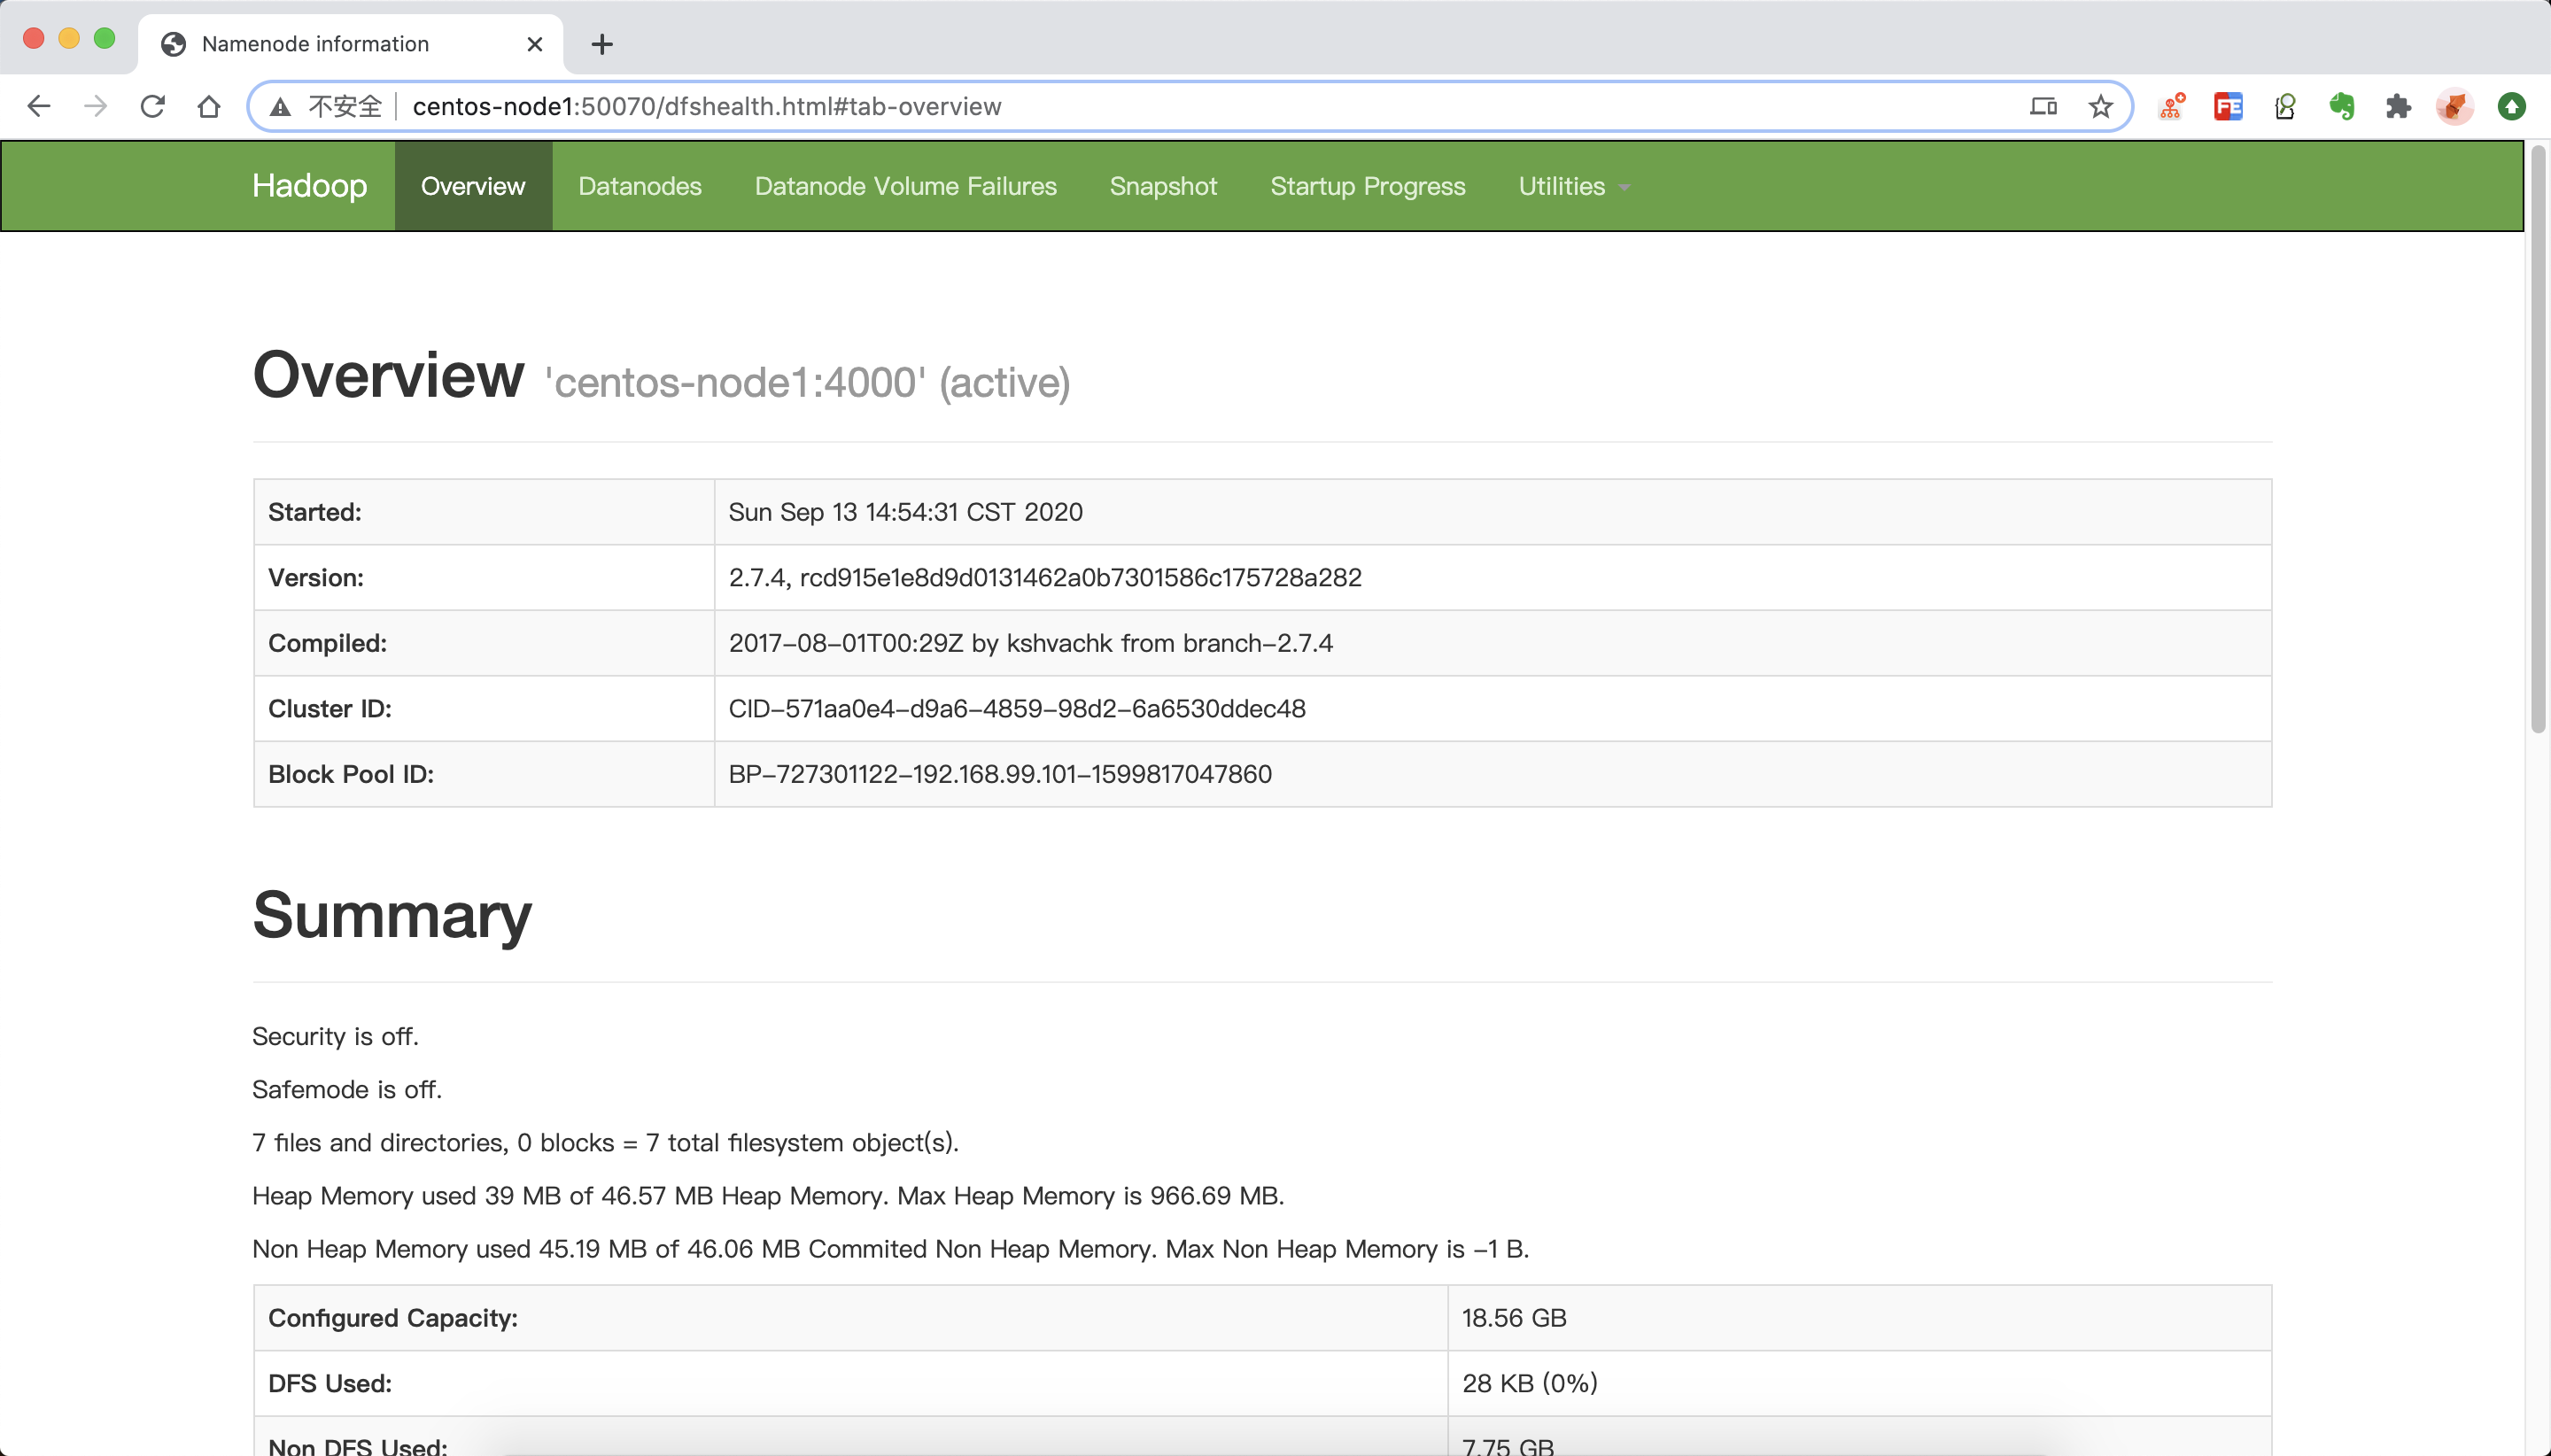
Task: Click the Summary heading
Action: 392,915
